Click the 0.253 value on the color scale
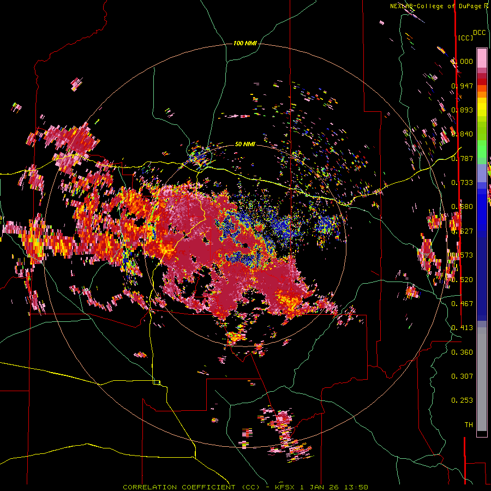 pyautogui.click(x=462, y=400)
